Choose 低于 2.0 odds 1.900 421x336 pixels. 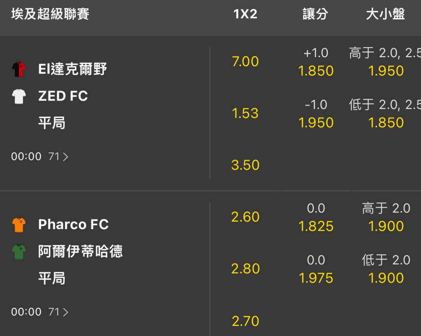click(x=386, y=278)
